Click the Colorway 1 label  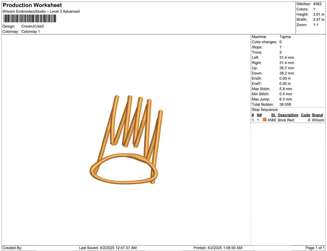click(x=30, y=32)
